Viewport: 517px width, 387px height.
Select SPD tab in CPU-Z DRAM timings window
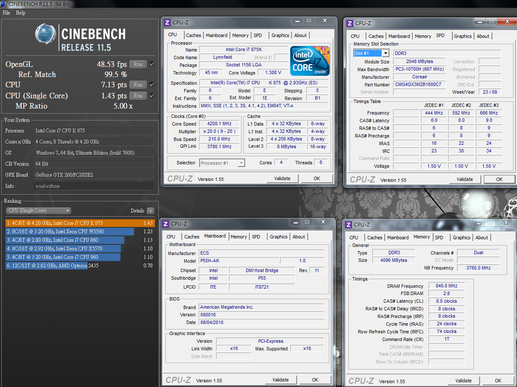pos(439,238)
